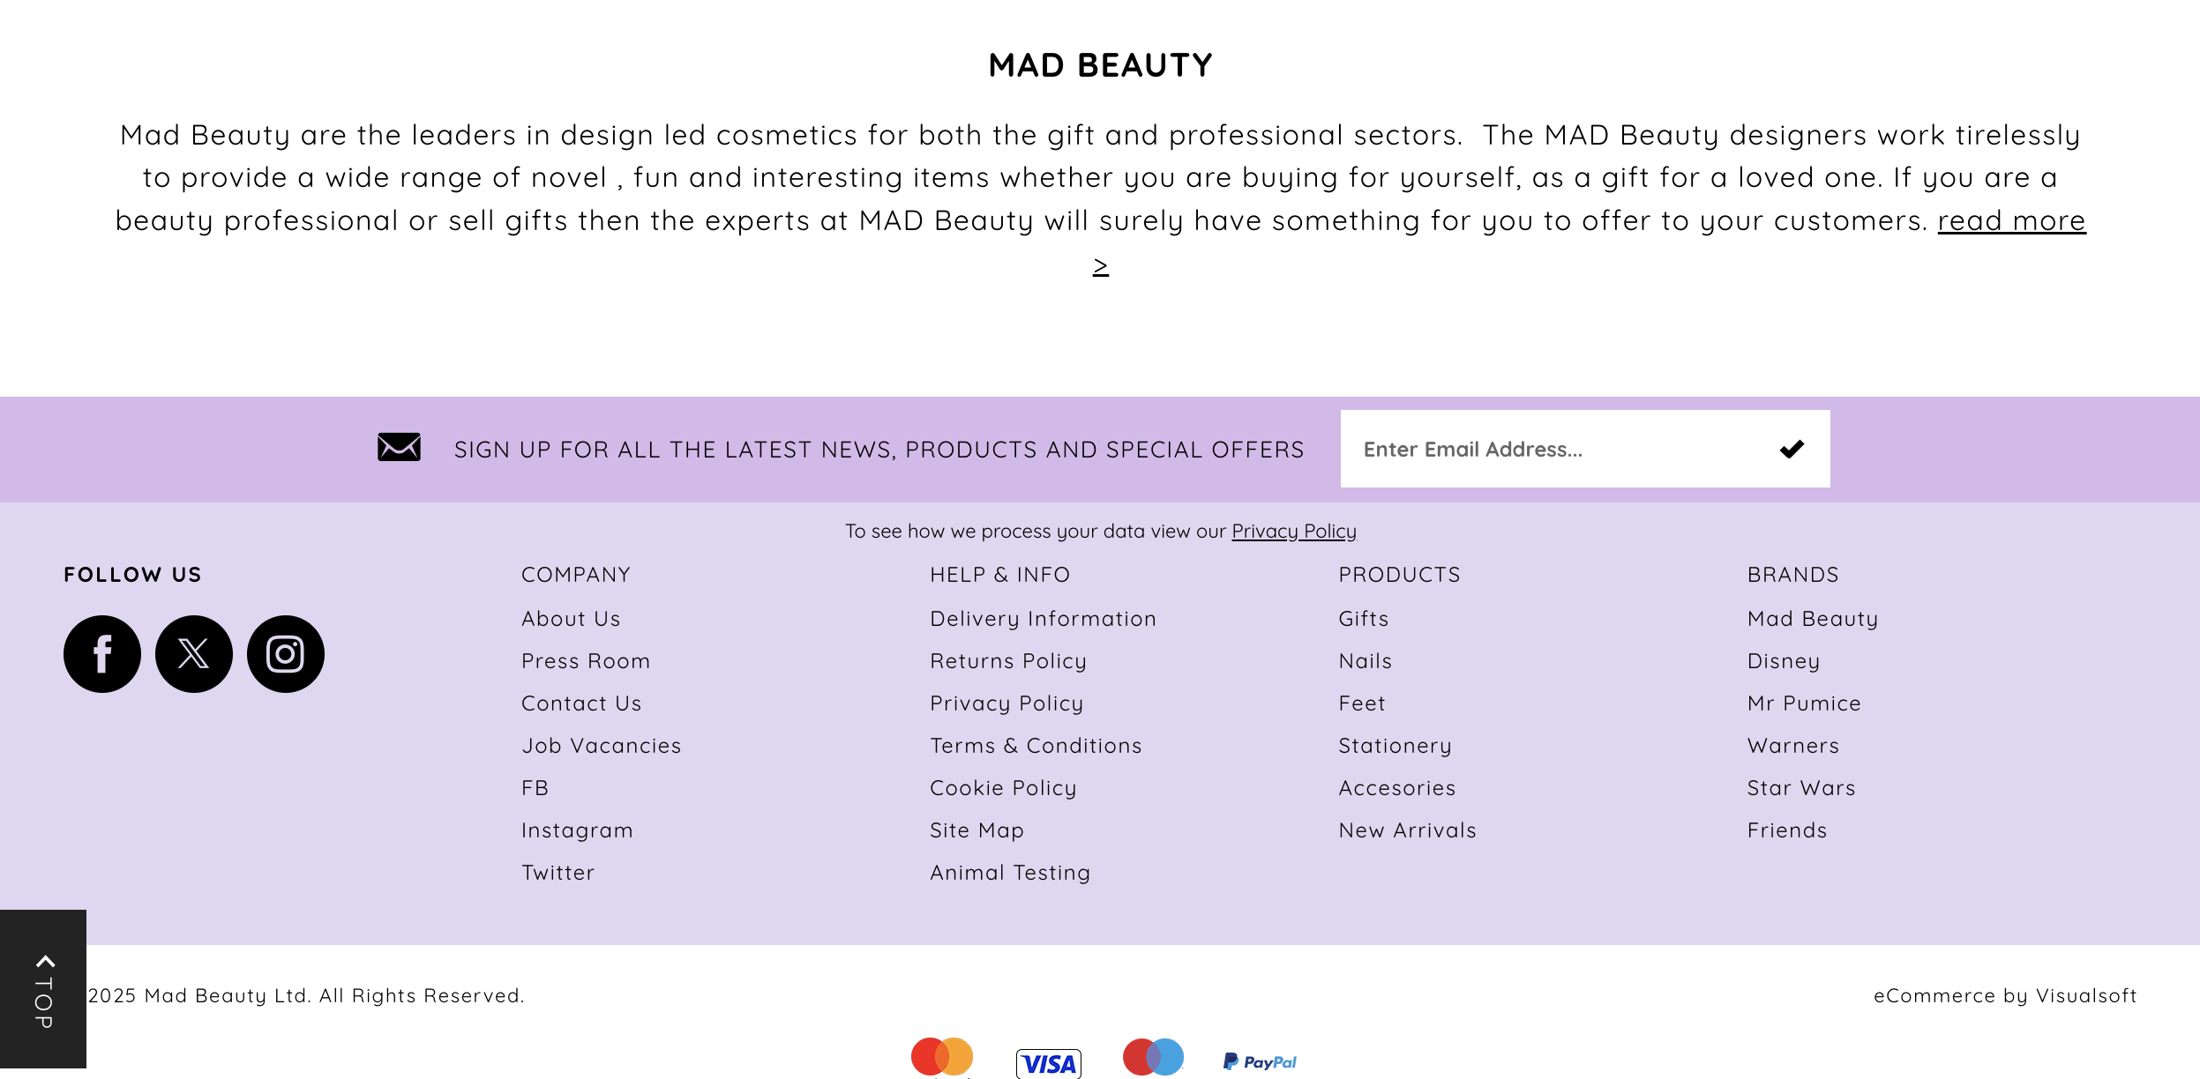2200x1079 pixels.
Task: Select the Mad Beauty brand link
Action: pyautogui.click(x=1813, y=619)
